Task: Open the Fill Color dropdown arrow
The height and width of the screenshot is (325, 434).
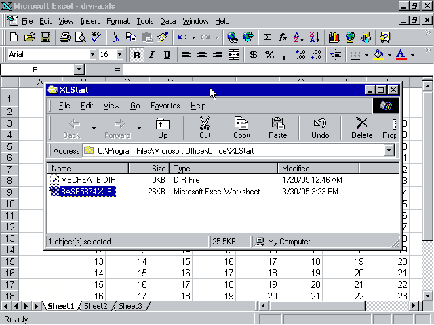Action: point(389,55)
